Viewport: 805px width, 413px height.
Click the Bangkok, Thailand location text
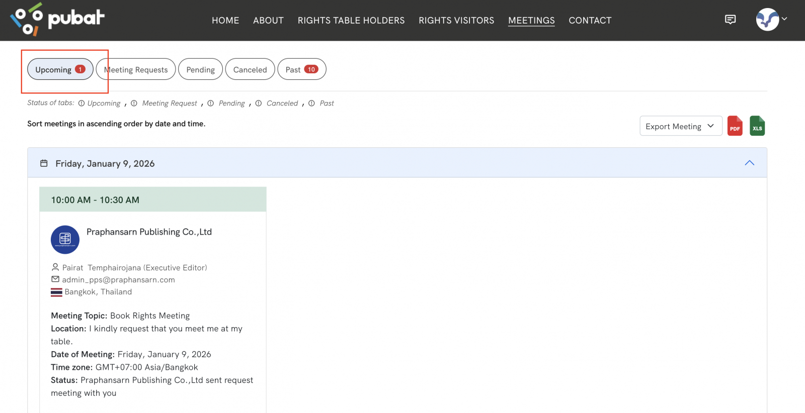pos(98,292)
